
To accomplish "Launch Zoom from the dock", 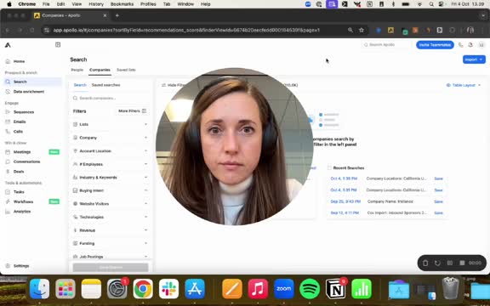I will click(x=284, y=289).
